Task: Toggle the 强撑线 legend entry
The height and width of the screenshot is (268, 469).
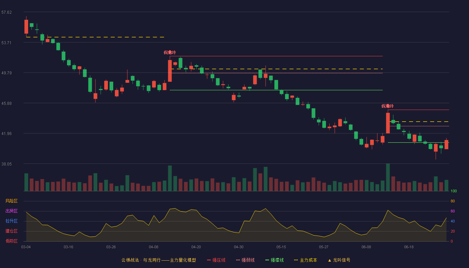Action: click(x=274, y=260)
